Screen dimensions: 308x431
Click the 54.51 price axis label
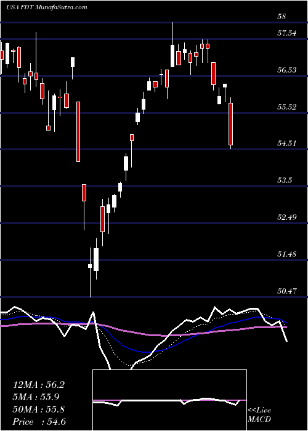pyautogui.click(x=288, y=143)
